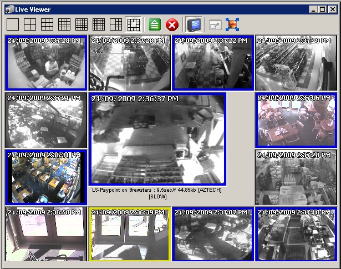Switch to the 5x5 grid layout
This screenshot has width=341, height=269.
[x=82, y=24]
